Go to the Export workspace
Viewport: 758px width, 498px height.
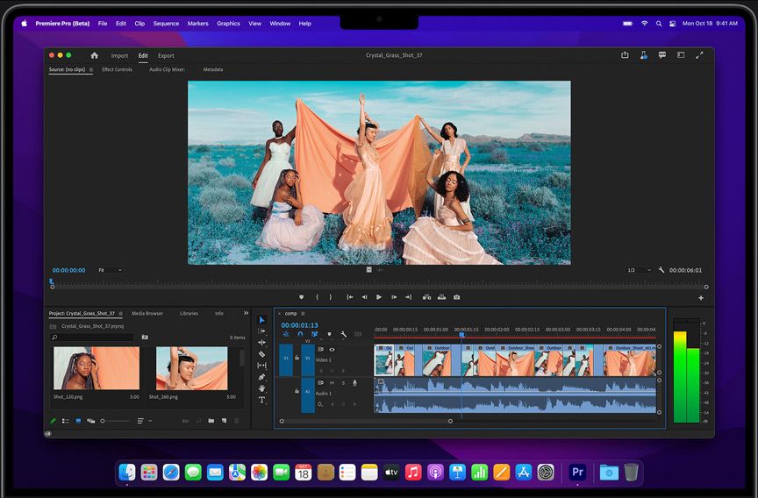click(x=166, y=55)
